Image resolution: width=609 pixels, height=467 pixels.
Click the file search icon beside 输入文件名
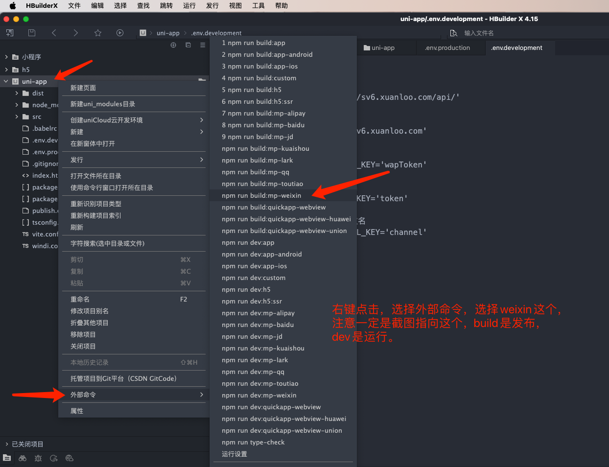tap(454, 33)
